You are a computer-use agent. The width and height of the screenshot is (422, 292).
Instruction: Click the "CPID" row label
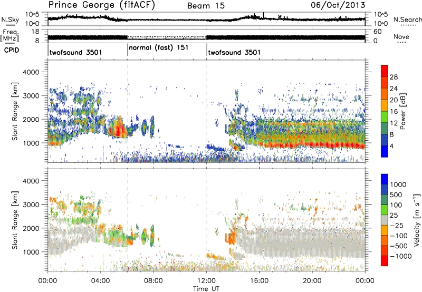[12, 50]
